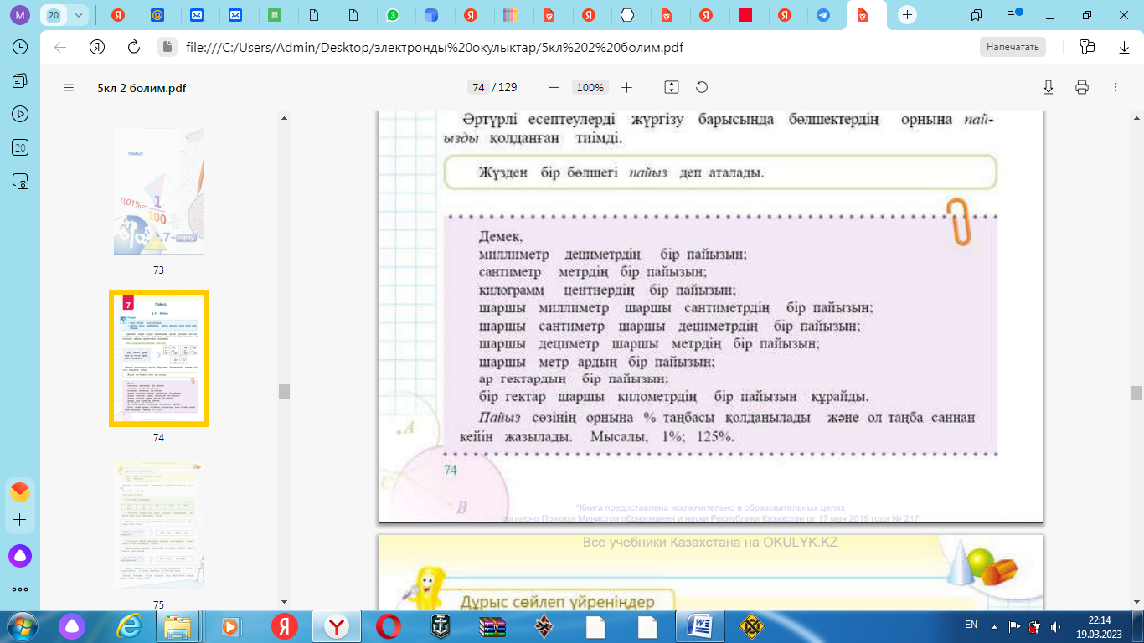1144x643 pixels.
Task: Open the PDF more options menu
Action: pos(1115,88)
